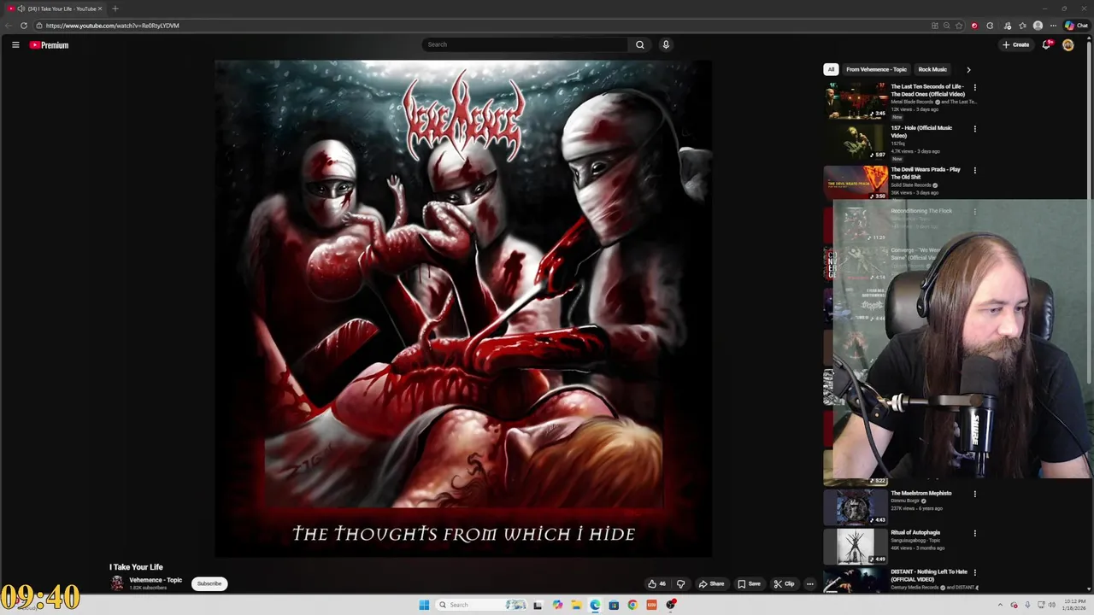Show next filter chips with arrow
1094x615 pixels.
968,69
